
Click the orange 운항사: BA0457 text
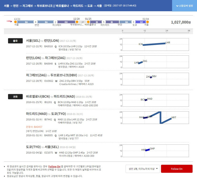(x=34, y=127)
